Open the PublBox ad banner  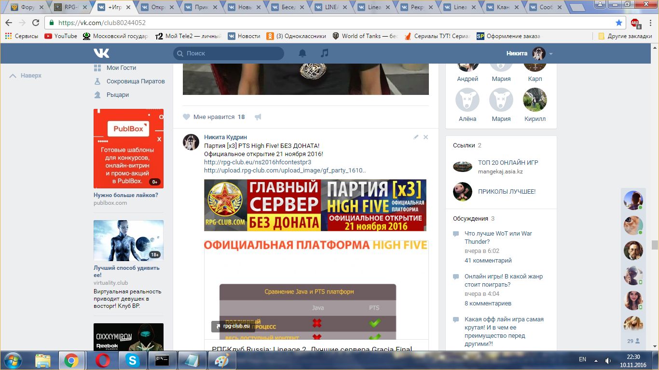[128, 148]
